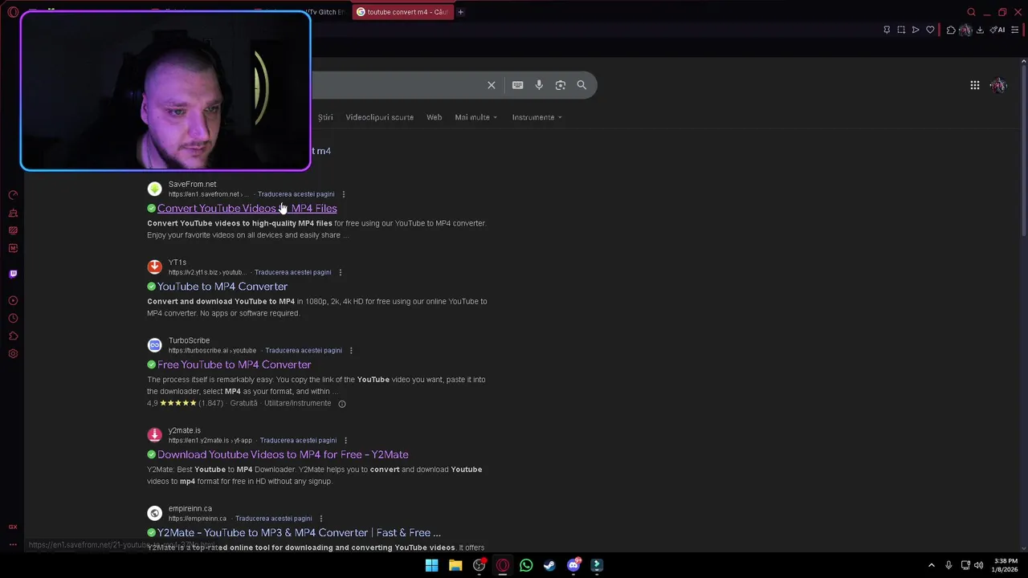Image resolution: width=1028 pixels, height=578 pixels.
Task: Open Free YouTube to MP4 Converter link
Action: 234,364
